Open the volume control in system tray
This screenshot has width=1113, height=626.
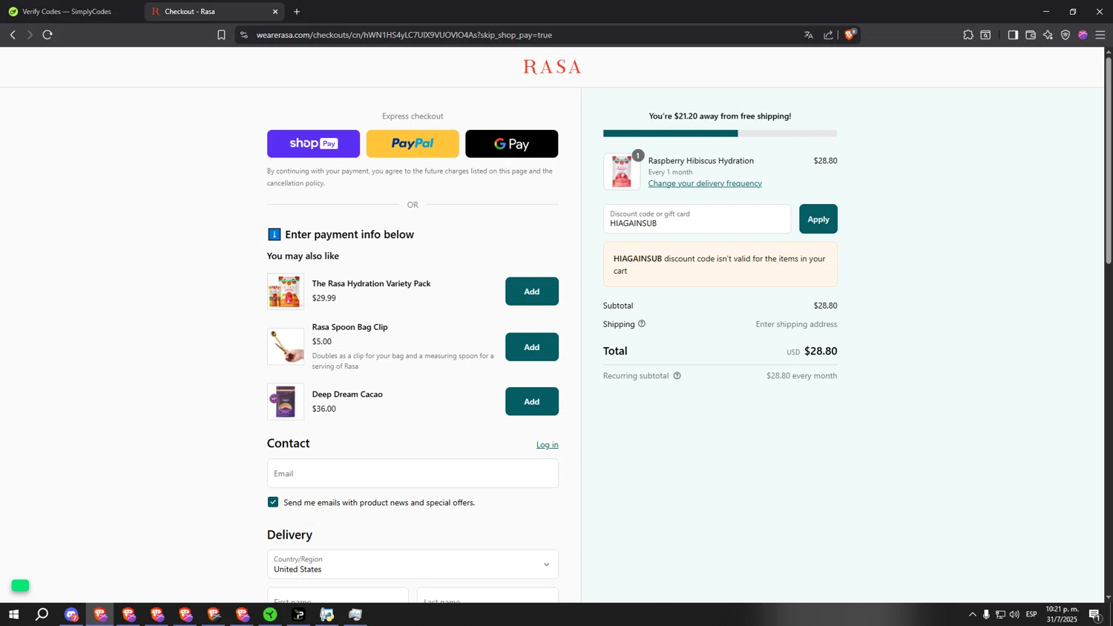coord(1014,614)
